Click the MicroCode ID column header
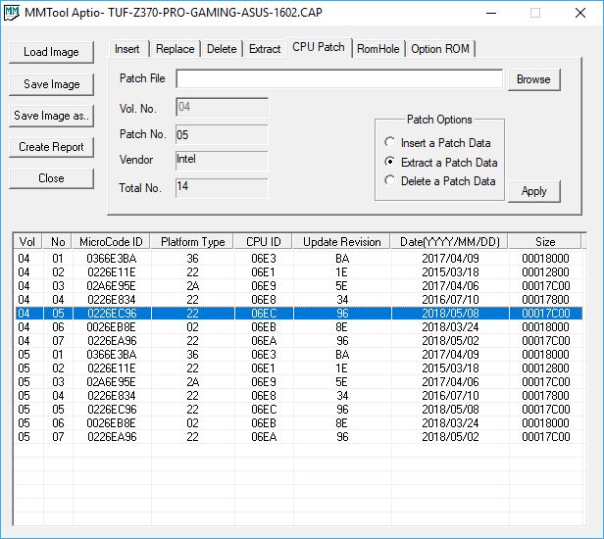Screen dimensions: 604x539 [112, 242]
